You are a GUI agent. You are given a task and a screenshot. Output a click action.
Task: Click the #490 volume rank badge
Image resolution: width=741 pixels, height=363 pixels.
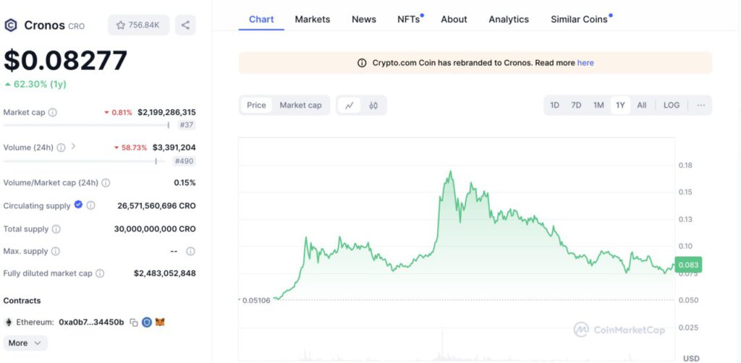[185, 161]
